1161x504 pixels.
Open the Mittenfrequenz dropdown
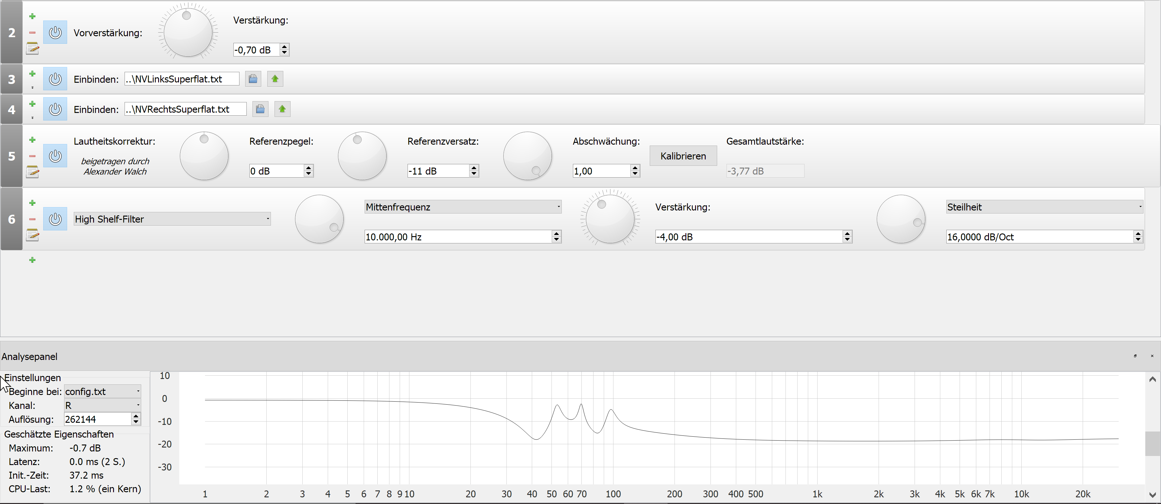tap(462, 207)
